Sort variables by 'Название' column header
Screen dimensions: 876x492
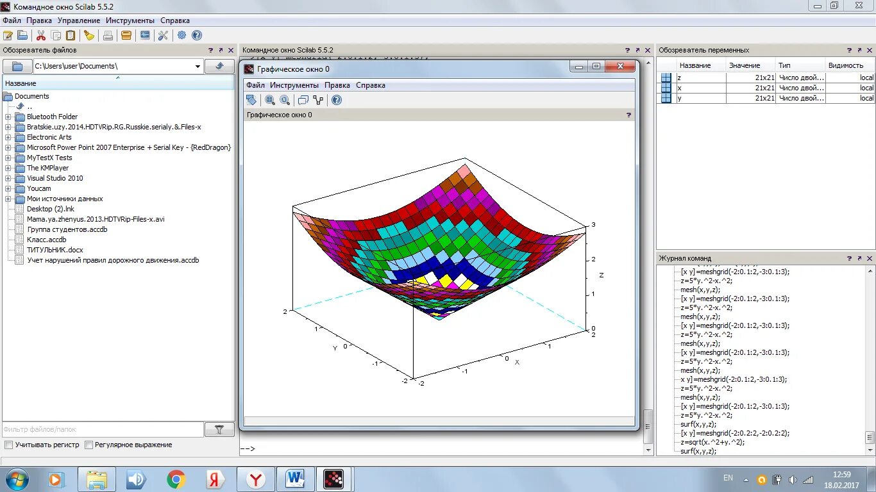[701, 65]
